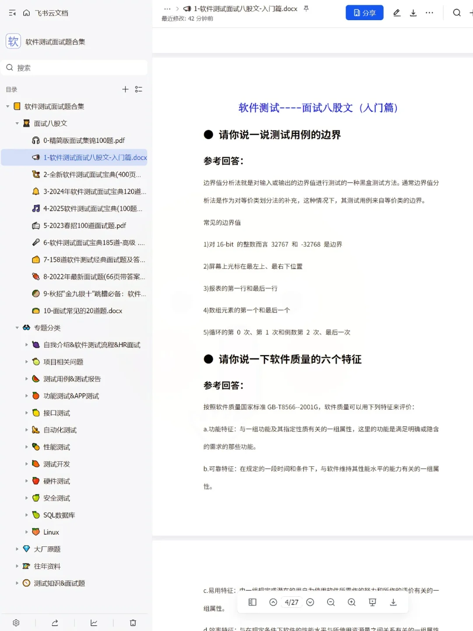Zoom in on the document page
This screenshot has height=631, width=473.
pyautogui.click(x=351, y=602)
